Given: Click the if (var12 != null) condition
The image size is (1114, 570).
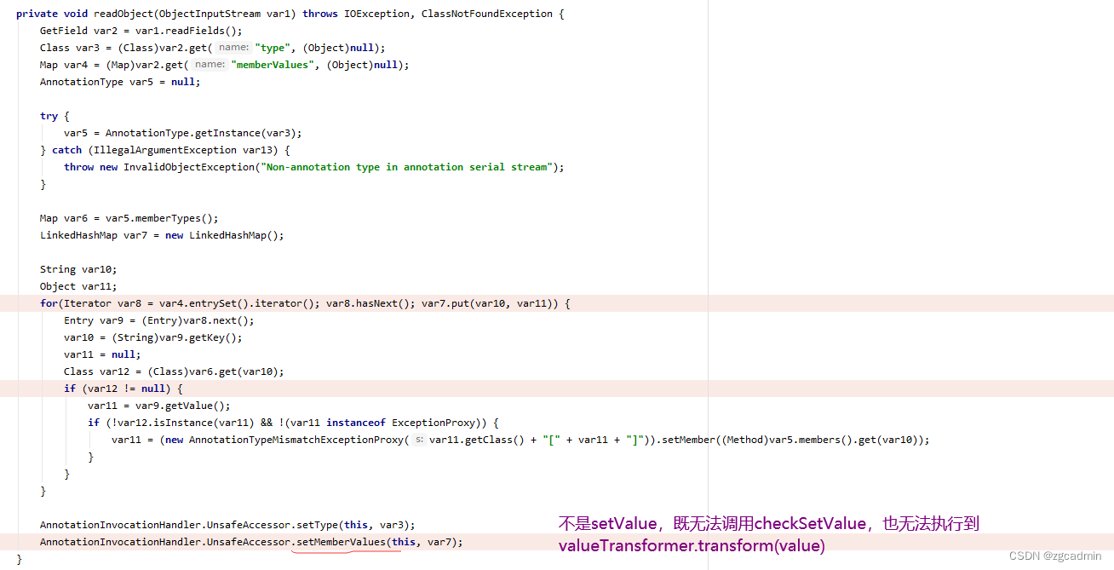Looking at the screenshot, I should (123, 389).
